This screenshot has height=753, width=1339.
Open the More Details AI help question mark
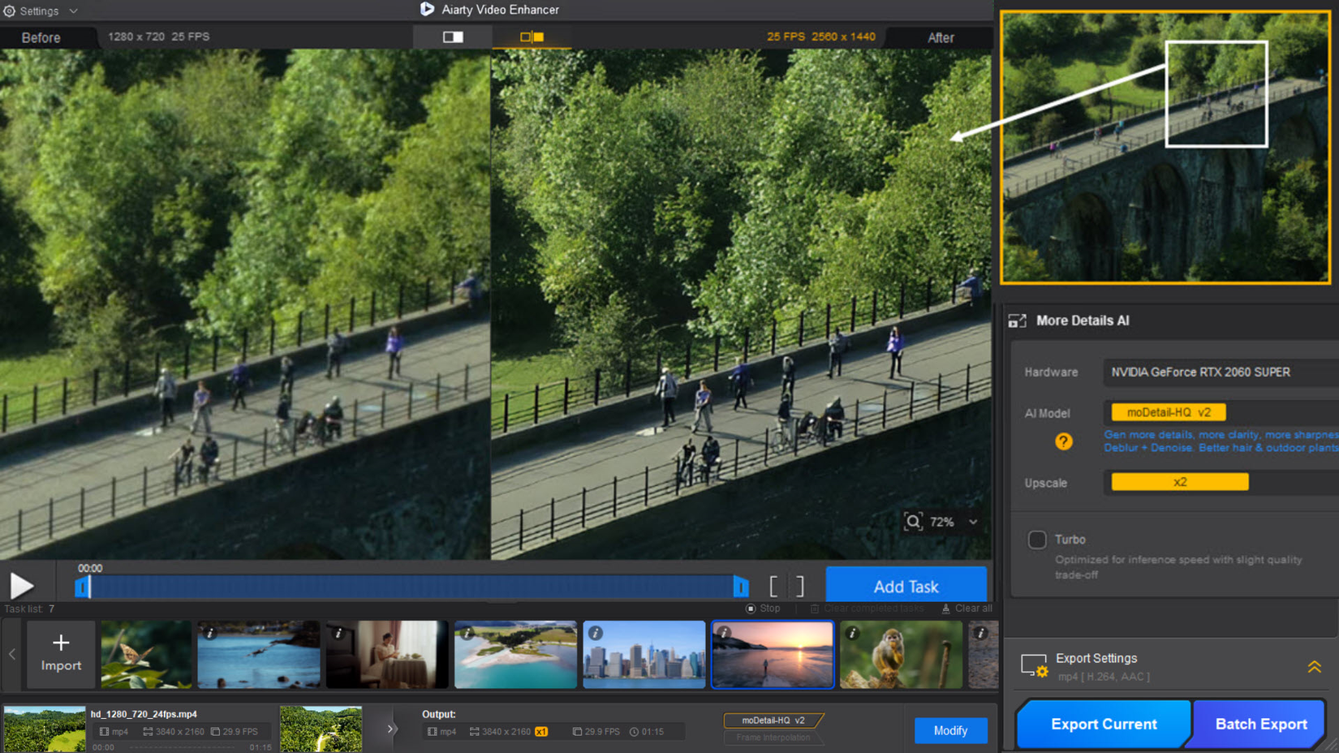pos(1063,441)
